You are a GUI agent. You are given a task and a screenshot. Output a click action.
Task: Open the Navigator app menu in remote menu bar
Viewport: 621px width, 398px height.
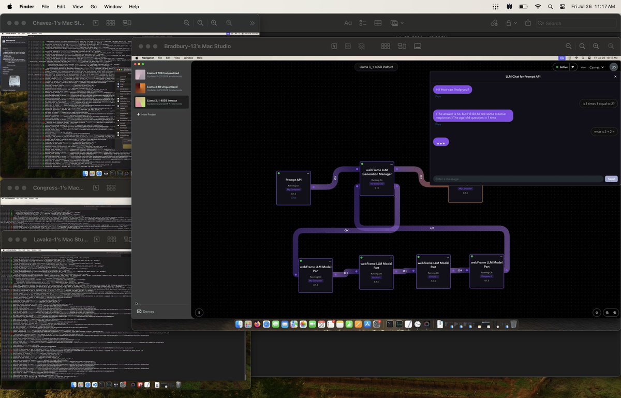(147, 58)
